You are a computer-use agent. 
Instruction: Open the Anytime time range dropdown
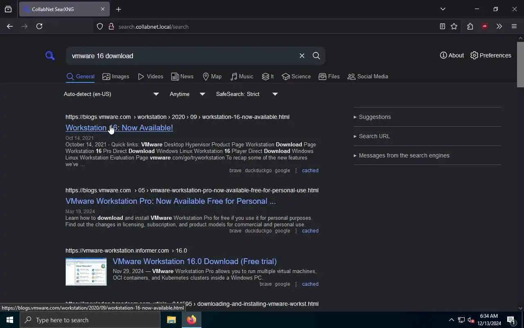187,94
